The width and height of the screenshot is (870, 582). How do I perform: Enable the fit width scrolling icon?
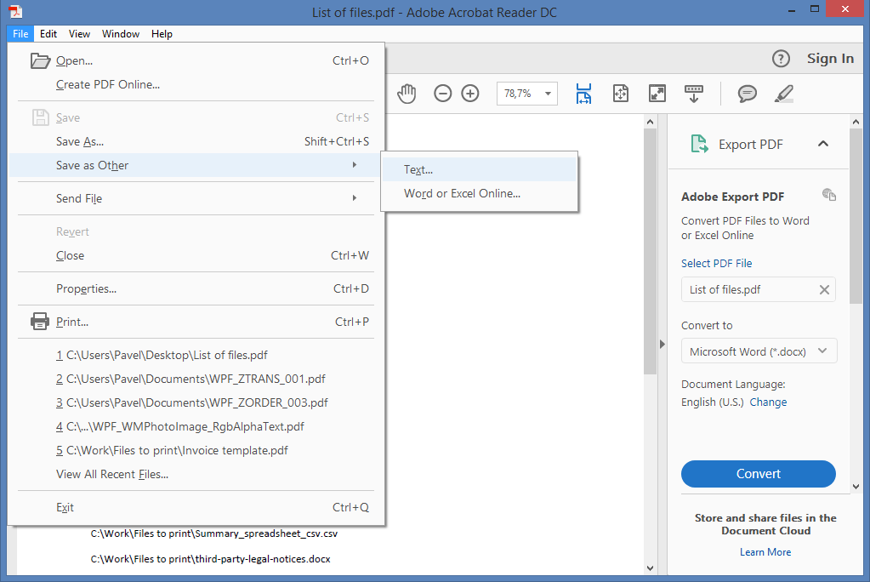pyautogui.click(x=583, y=94)
